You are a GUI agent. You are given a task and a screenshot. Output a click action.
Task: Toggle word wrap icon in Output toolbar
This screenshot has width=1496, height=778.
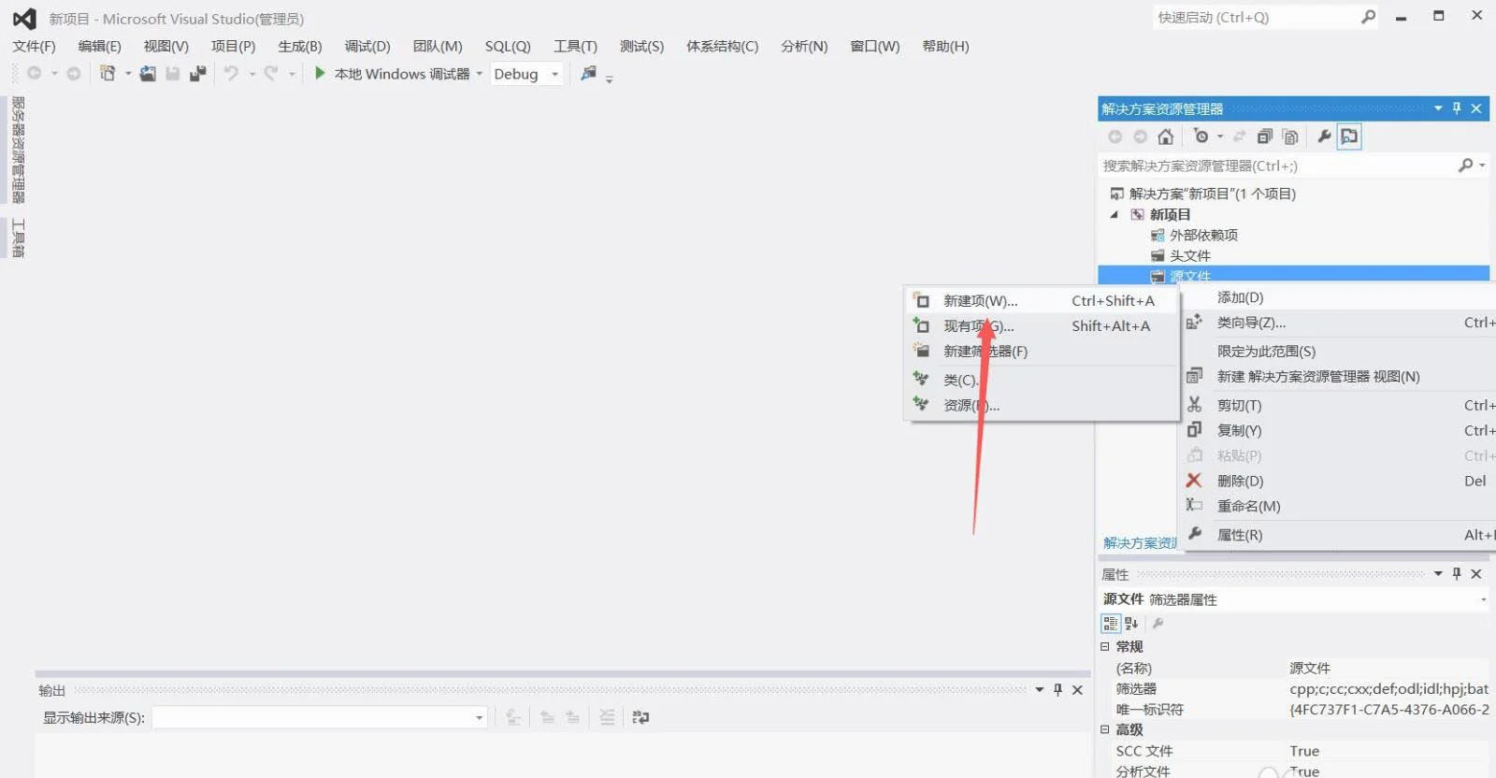click(640, 717)
